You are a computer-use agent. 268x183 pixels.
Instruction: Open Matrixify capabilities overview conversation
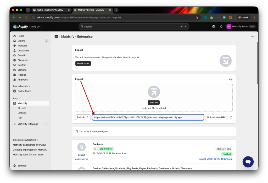point(29,145)
